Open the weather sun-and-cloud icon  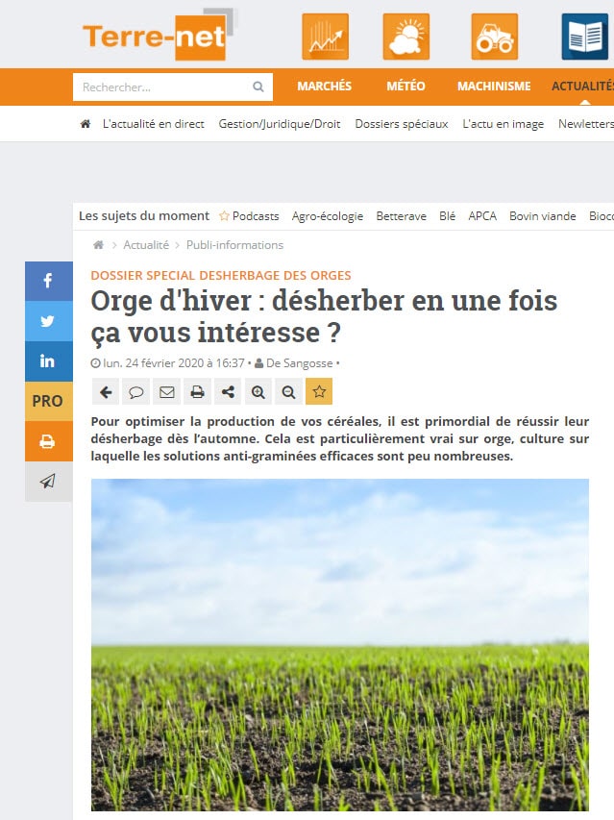[x=406, y=37]
